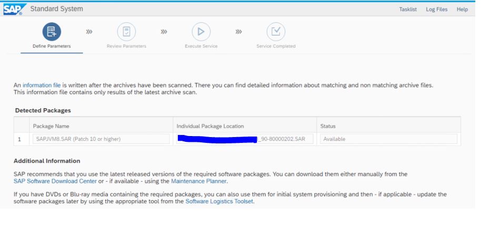This screenshot has width=490, height=229.
Task: Click the Service Completed label
Action: [x=276, y=46]
